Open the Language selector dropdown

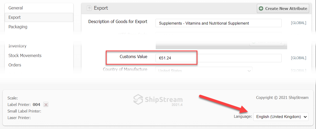pos(281,117)
